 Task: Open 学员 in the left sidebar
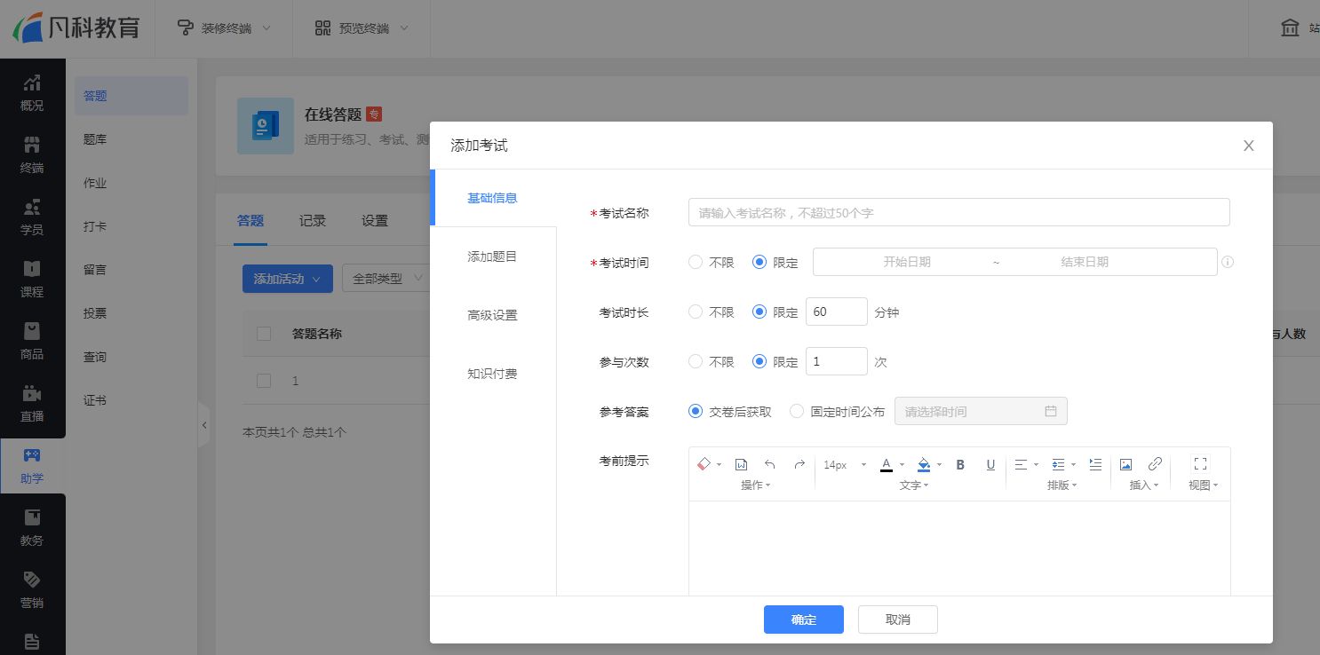pyautogui.click(x=32, y=217)
